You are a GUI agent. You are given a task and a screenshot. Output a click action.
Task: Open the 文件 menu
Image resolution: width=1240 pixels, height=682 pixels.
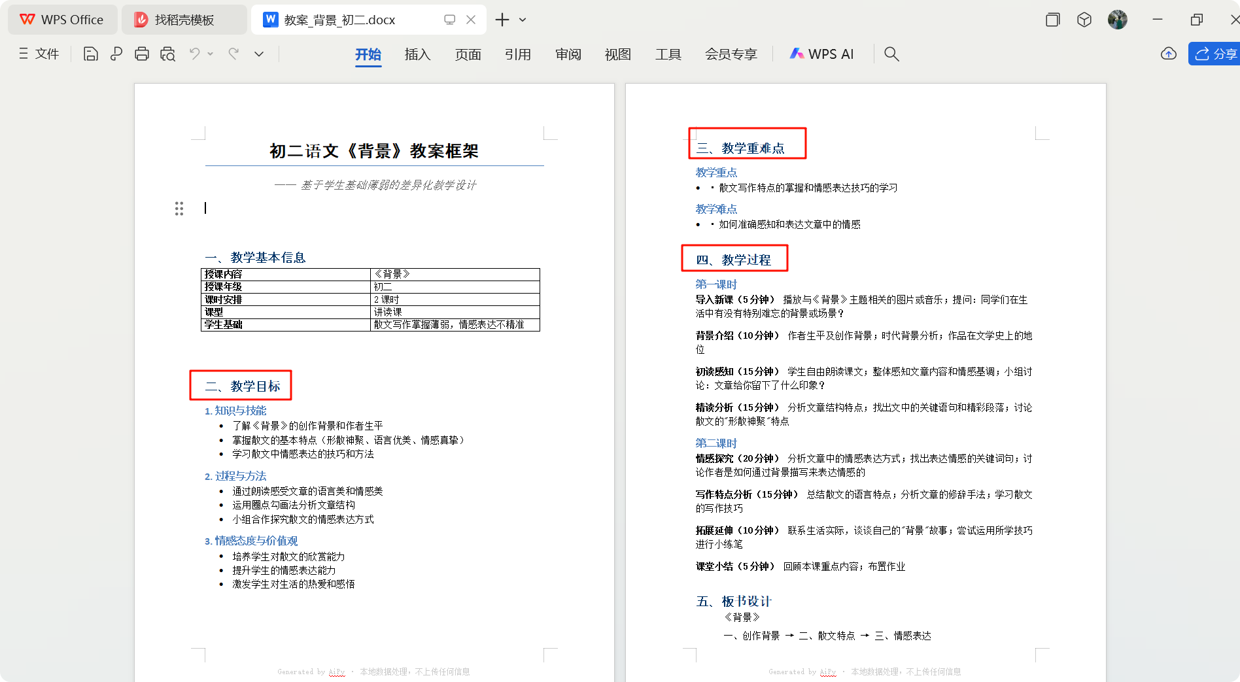click(39, 54)
